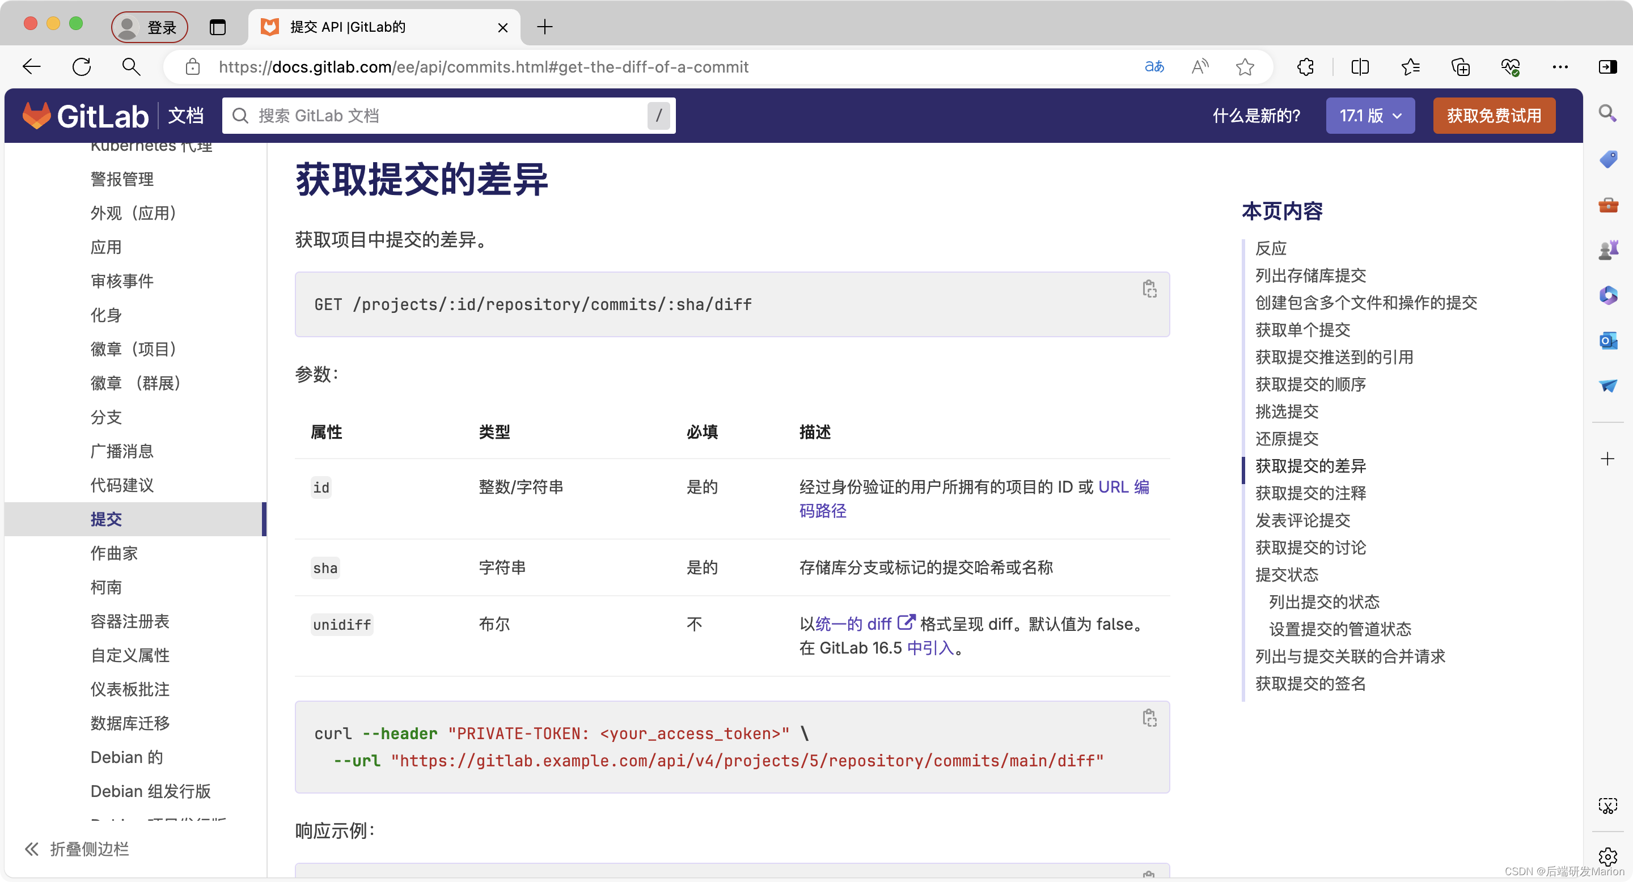Open Outlook icon in Edge sidebar
Viewport: 1633px width, 882px height.
click(x=1607, y=341)
